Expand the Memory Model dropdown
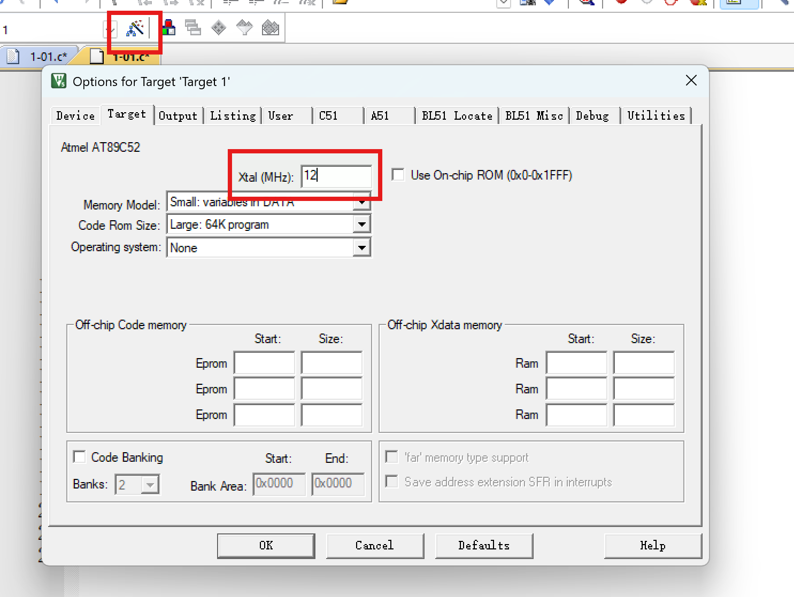 [x=362, y=202]
